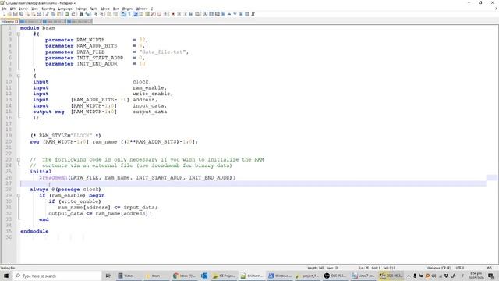Screen dimensions: 499x281
Task: Open the Search menu
Action: coord(23,9)
